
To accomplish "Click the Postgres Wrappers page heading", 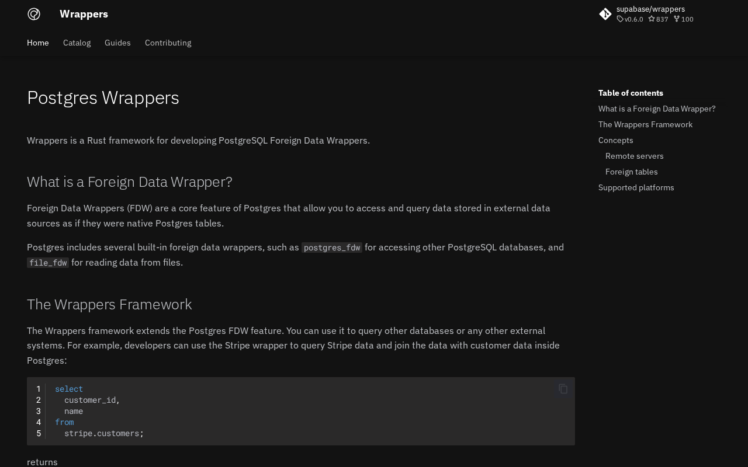I will (x=103, y=97).
